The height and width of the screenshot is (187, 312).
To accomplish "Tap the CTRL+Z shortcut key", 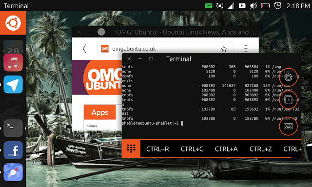I will click(260, 149).
